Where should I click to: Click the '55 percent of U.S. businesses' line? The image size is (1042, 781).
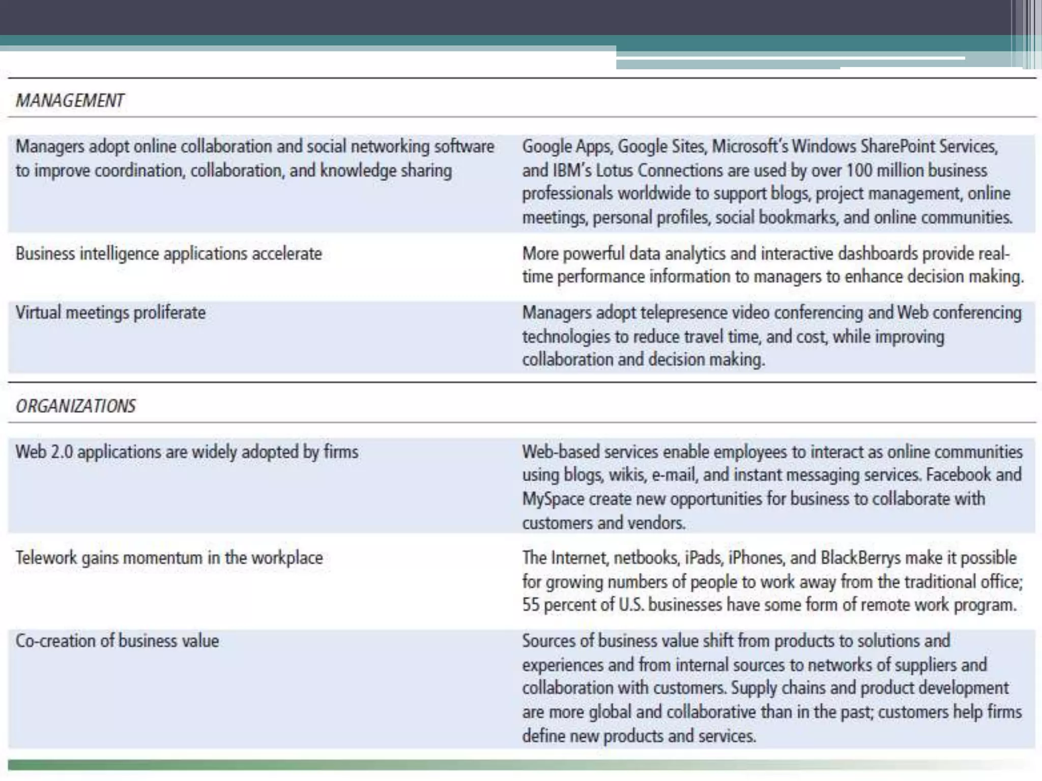(x=769, y=605)
